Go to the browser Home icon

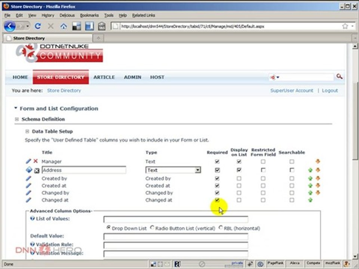coord(64,26)
